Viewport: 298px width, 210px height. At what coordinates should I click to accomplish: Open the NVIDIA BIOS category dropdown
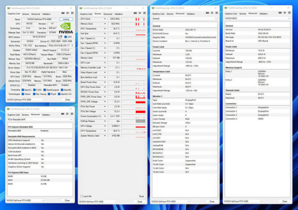(x=258, y=18)
